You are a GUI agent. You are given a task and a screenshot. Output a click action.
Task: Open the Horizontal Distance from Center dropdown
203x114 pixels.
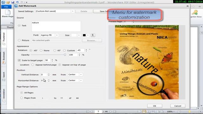tap(81, 80)
